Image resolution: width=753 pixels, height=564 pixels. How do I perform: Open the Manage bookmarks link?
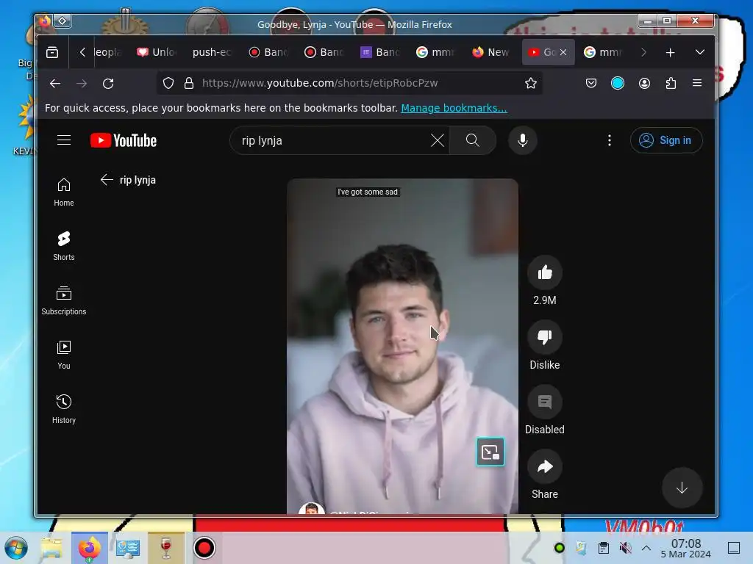point(454,108)
